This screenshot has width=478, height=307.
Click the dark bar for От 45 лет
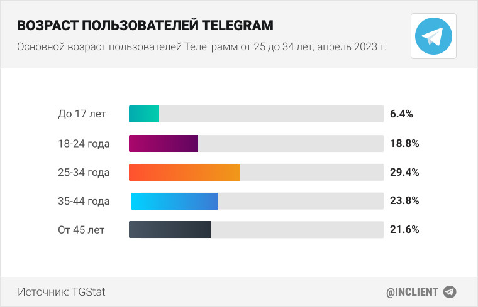click(x=170, y=230)
